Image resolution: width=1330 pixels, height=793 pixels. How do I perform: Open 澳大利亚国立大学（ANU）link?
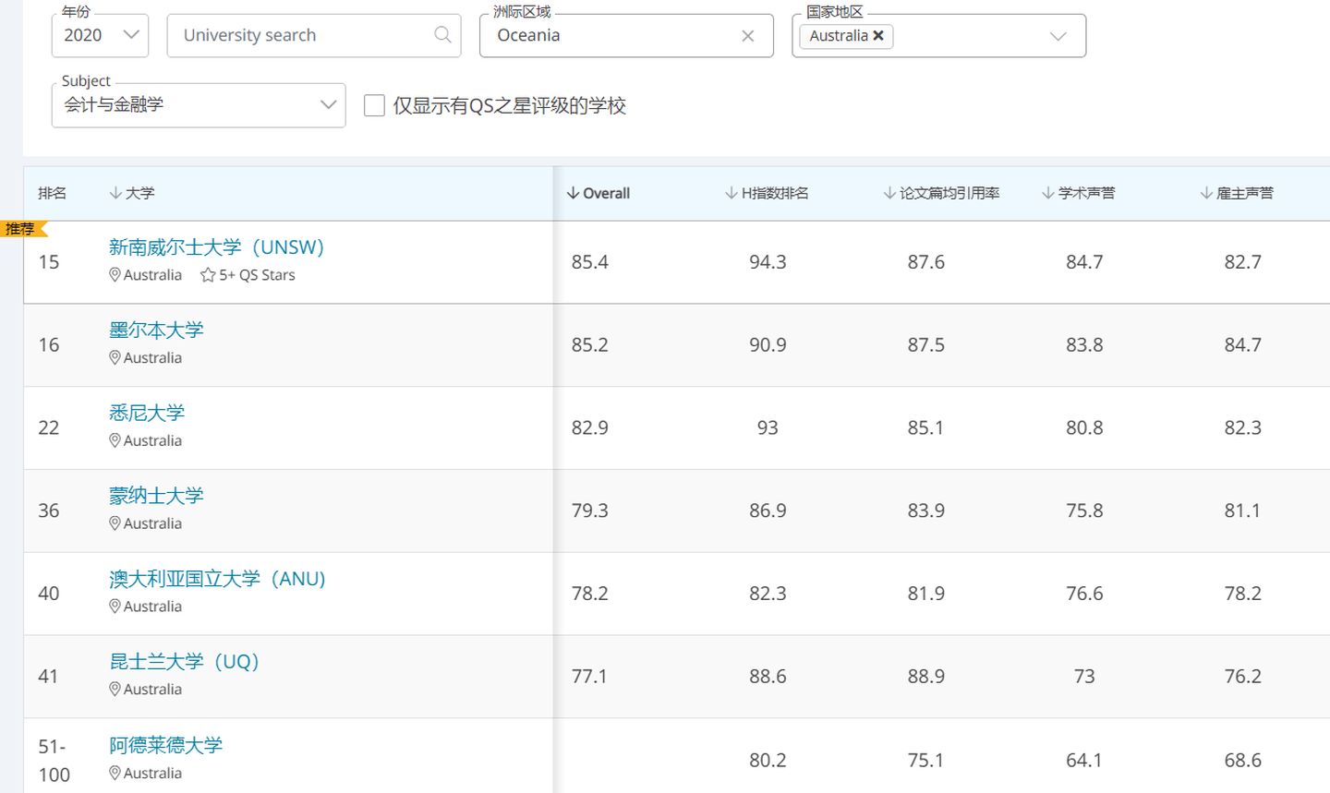pos(217,579)
